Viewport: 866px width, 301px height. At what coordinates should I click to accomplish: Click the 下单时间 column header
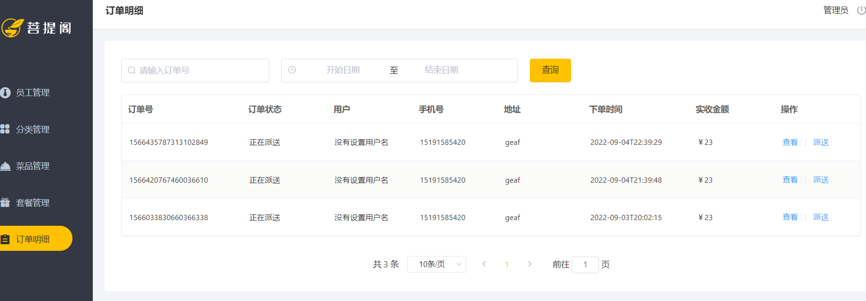pos(606,109)
